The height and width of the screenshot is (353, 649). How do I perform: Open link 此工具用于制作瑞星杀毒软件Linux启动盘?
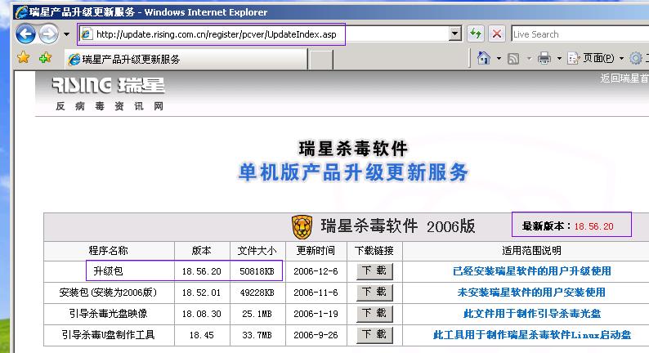pos(532,334)
